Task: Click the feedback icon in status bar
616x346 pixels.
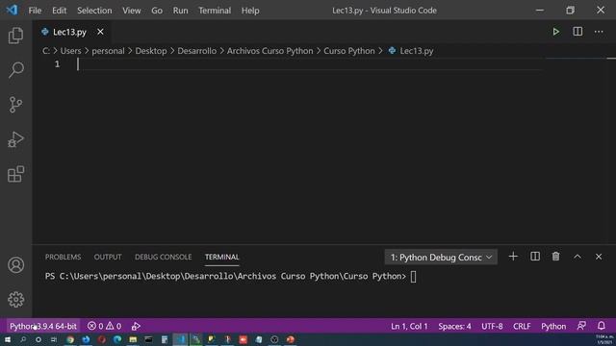Action: tap(581, 326)
